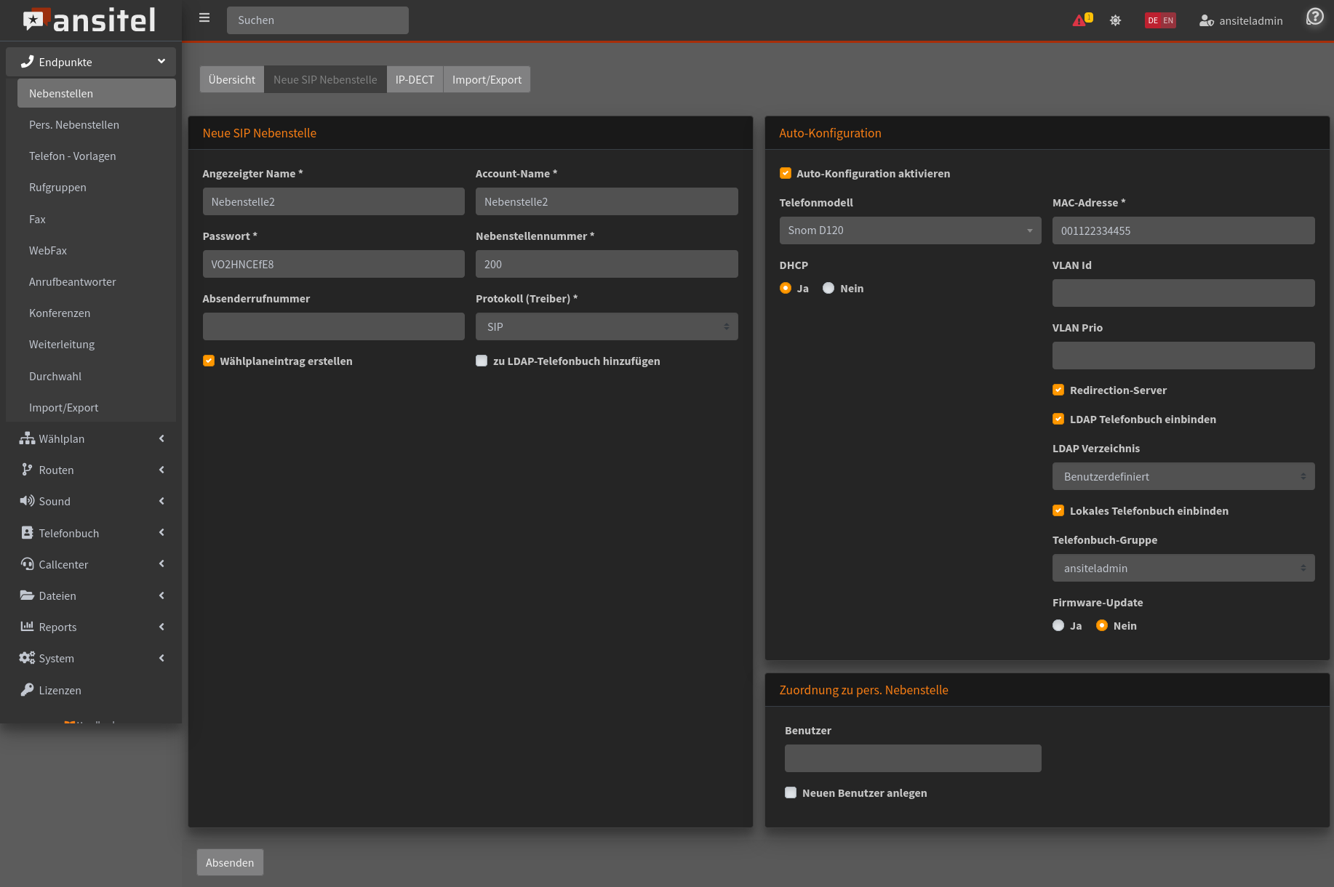
Task: Switch to the IP-DECT tab
Action: pos(415,79)
